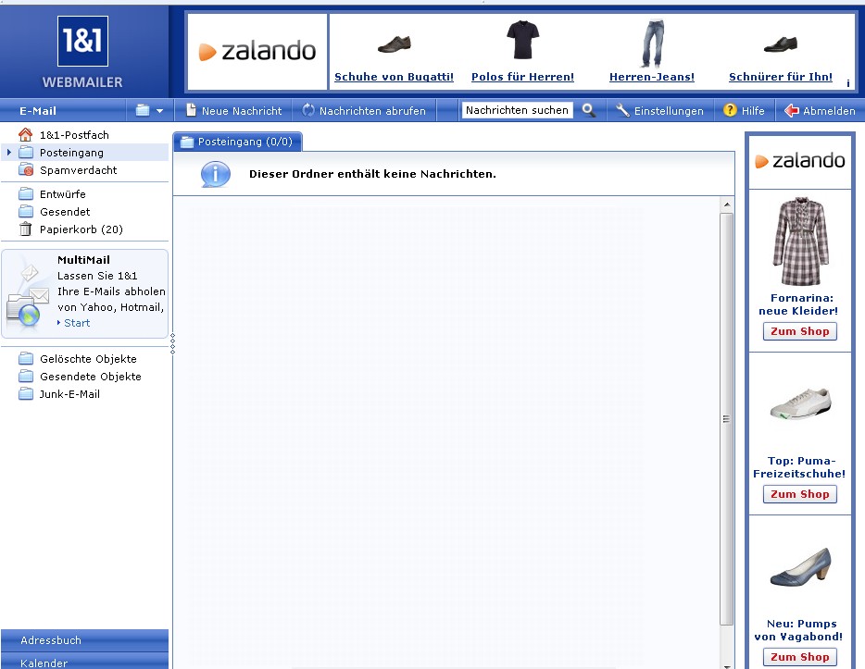Click the magnifying glass search icon
This screenshot has width=865, height=669.
[589, 110]
